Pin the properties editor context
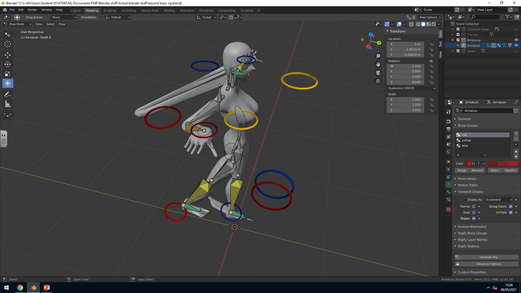Screen dimensions: 521x293 [516, 102]
